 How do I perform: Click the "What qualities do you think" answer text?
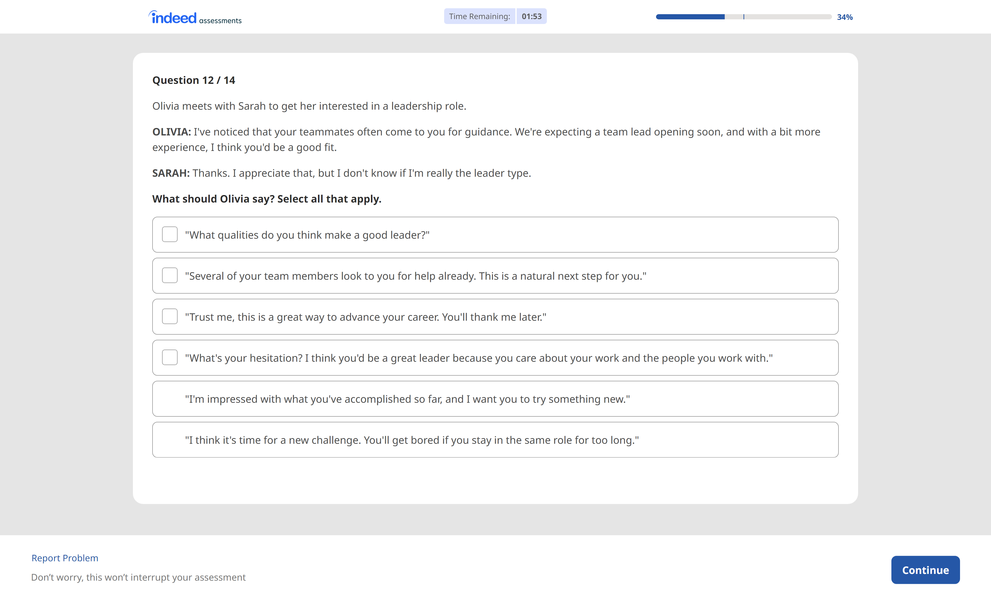[x=307, y=235]
